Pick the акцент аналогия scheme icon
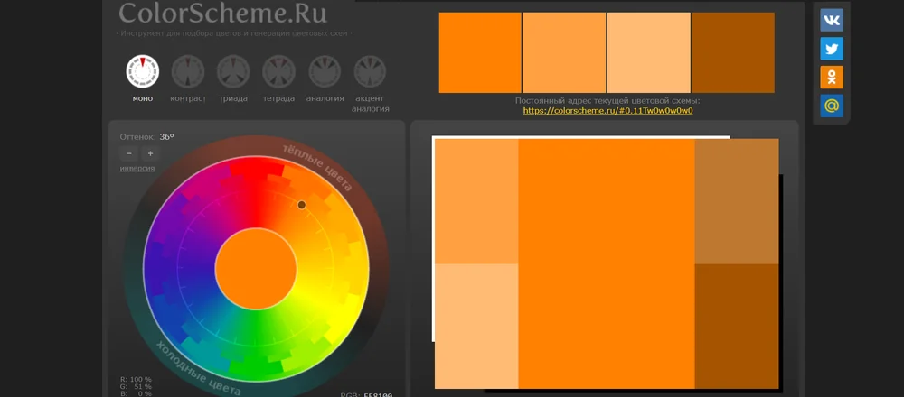Image resolution: width=904 pixels, height=397 pixels. pos(370,70)
